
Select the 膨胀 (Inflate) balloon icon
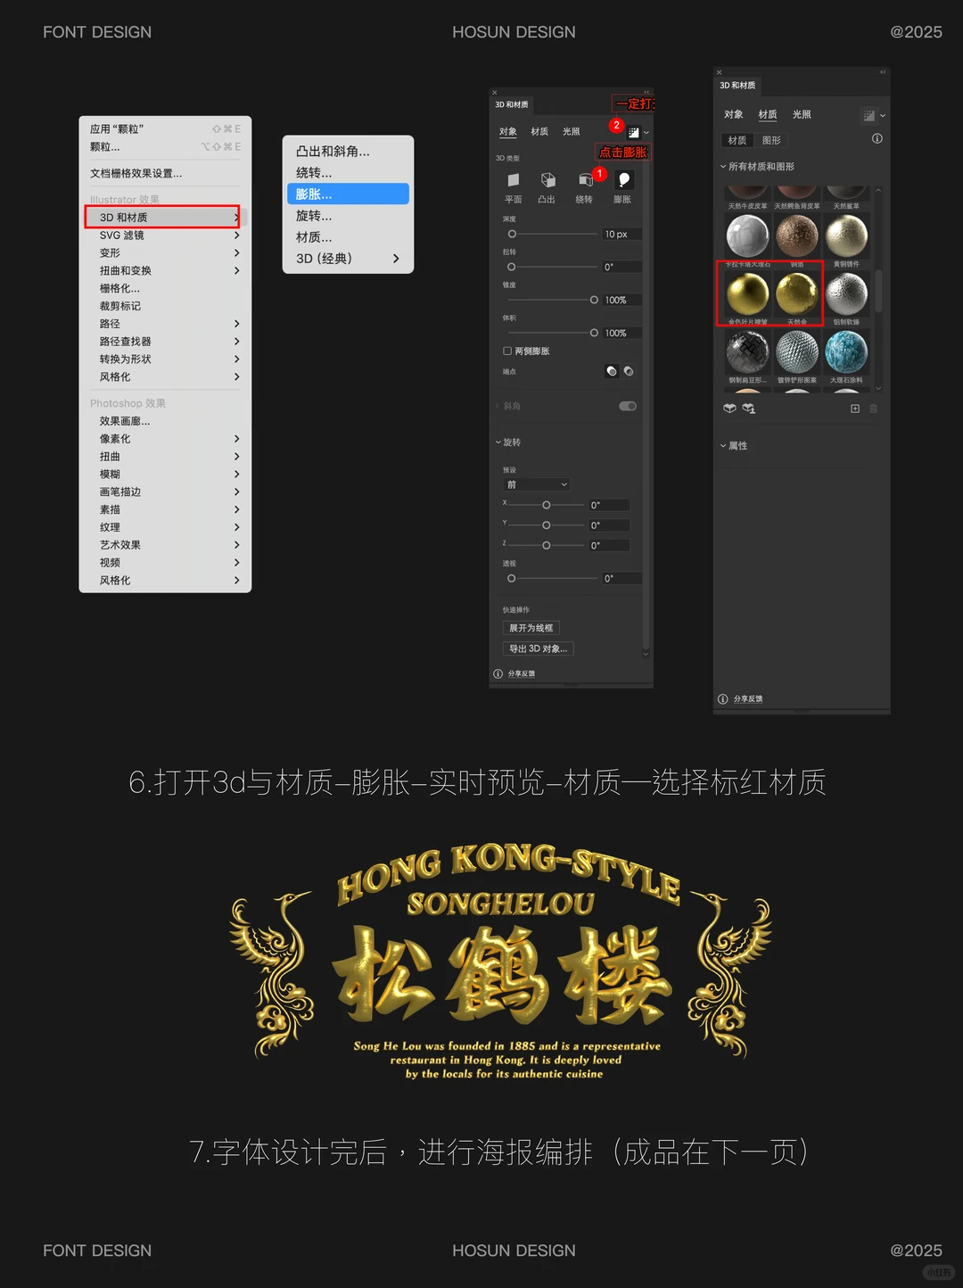(623, 180)
